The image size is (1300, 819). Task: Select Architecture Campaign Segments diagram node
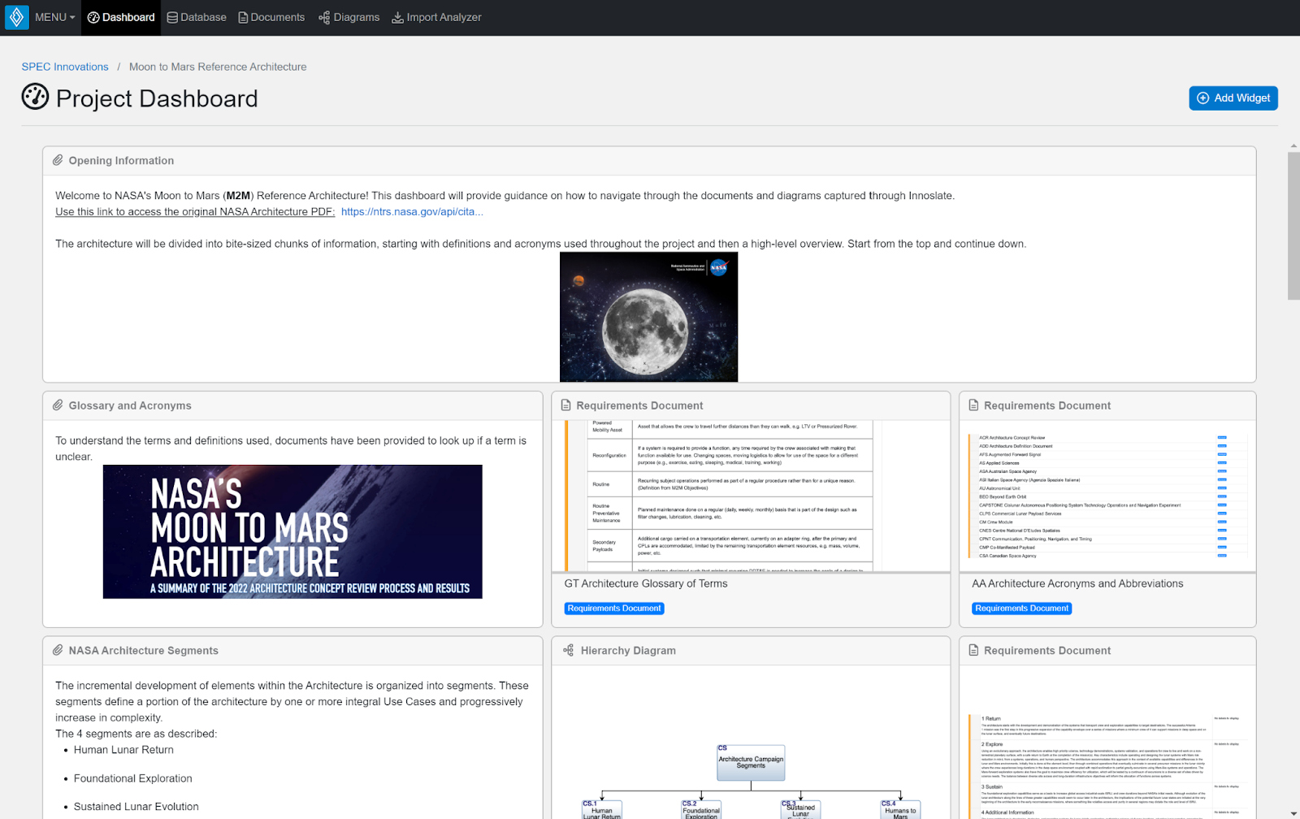[x=751, y=762]
